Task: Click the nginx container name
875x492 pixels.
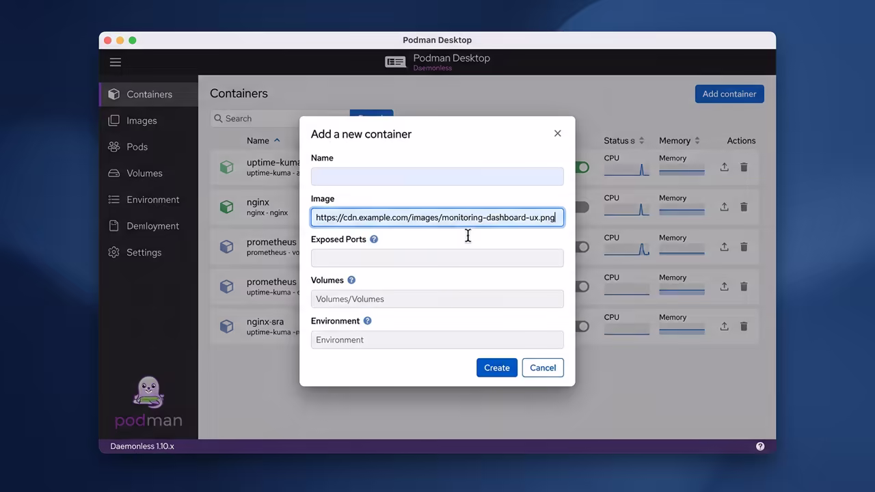Action: [258, 202]
